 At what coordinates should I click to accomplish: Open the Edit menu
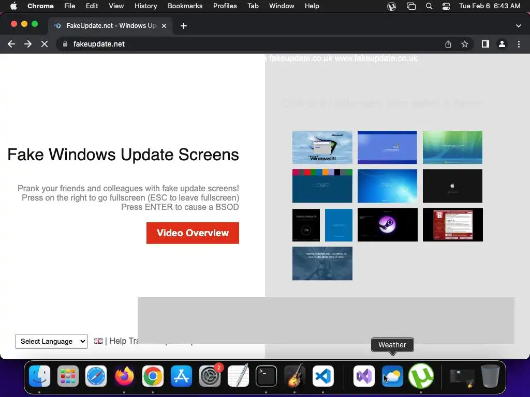tap(92, 6)
